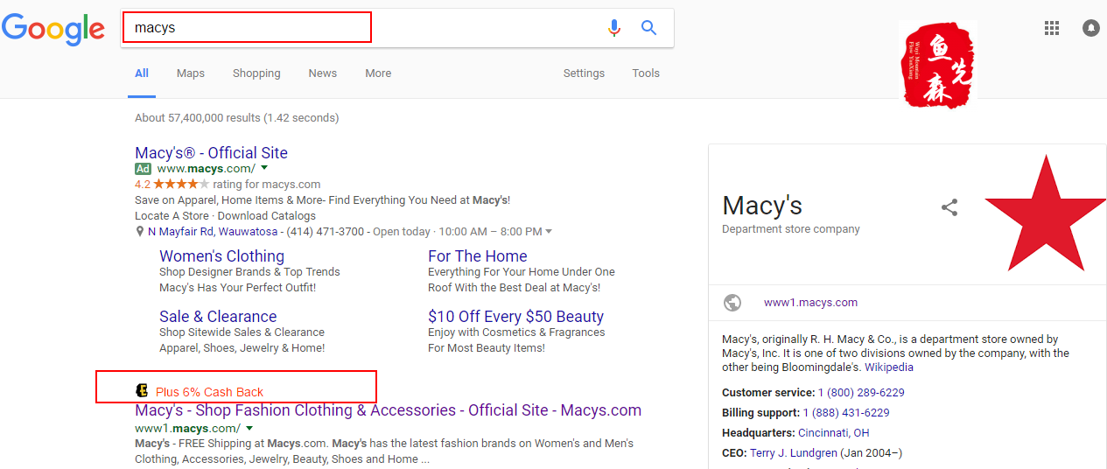Image resolution: width=1107 pixels, height=469 pixels.
Task: Click the Department store company subtitle
Action: coord(791,229)
